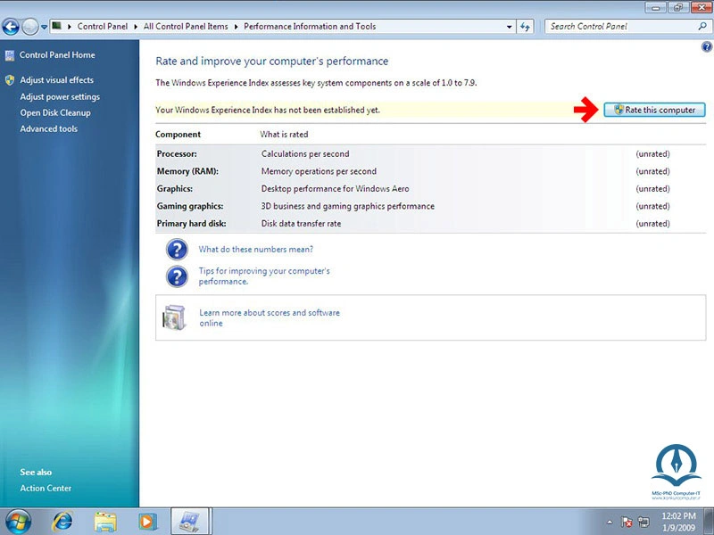Viewport: 714px width, 535px height.
Task: Click Desktop performance for Windows Aero text
Action: (x=336, y=189)
